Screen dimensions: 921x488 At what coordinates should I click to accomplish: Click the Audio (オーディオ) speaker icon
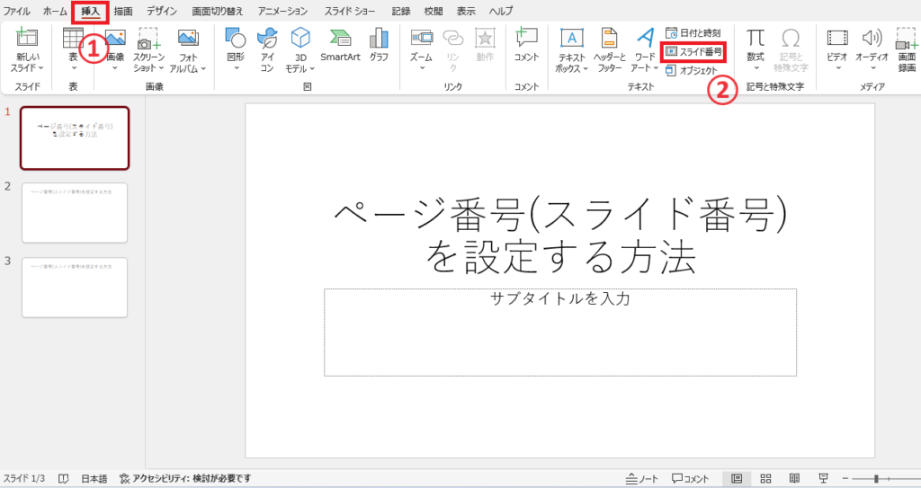pyautogui.click(x=872, y=38)
